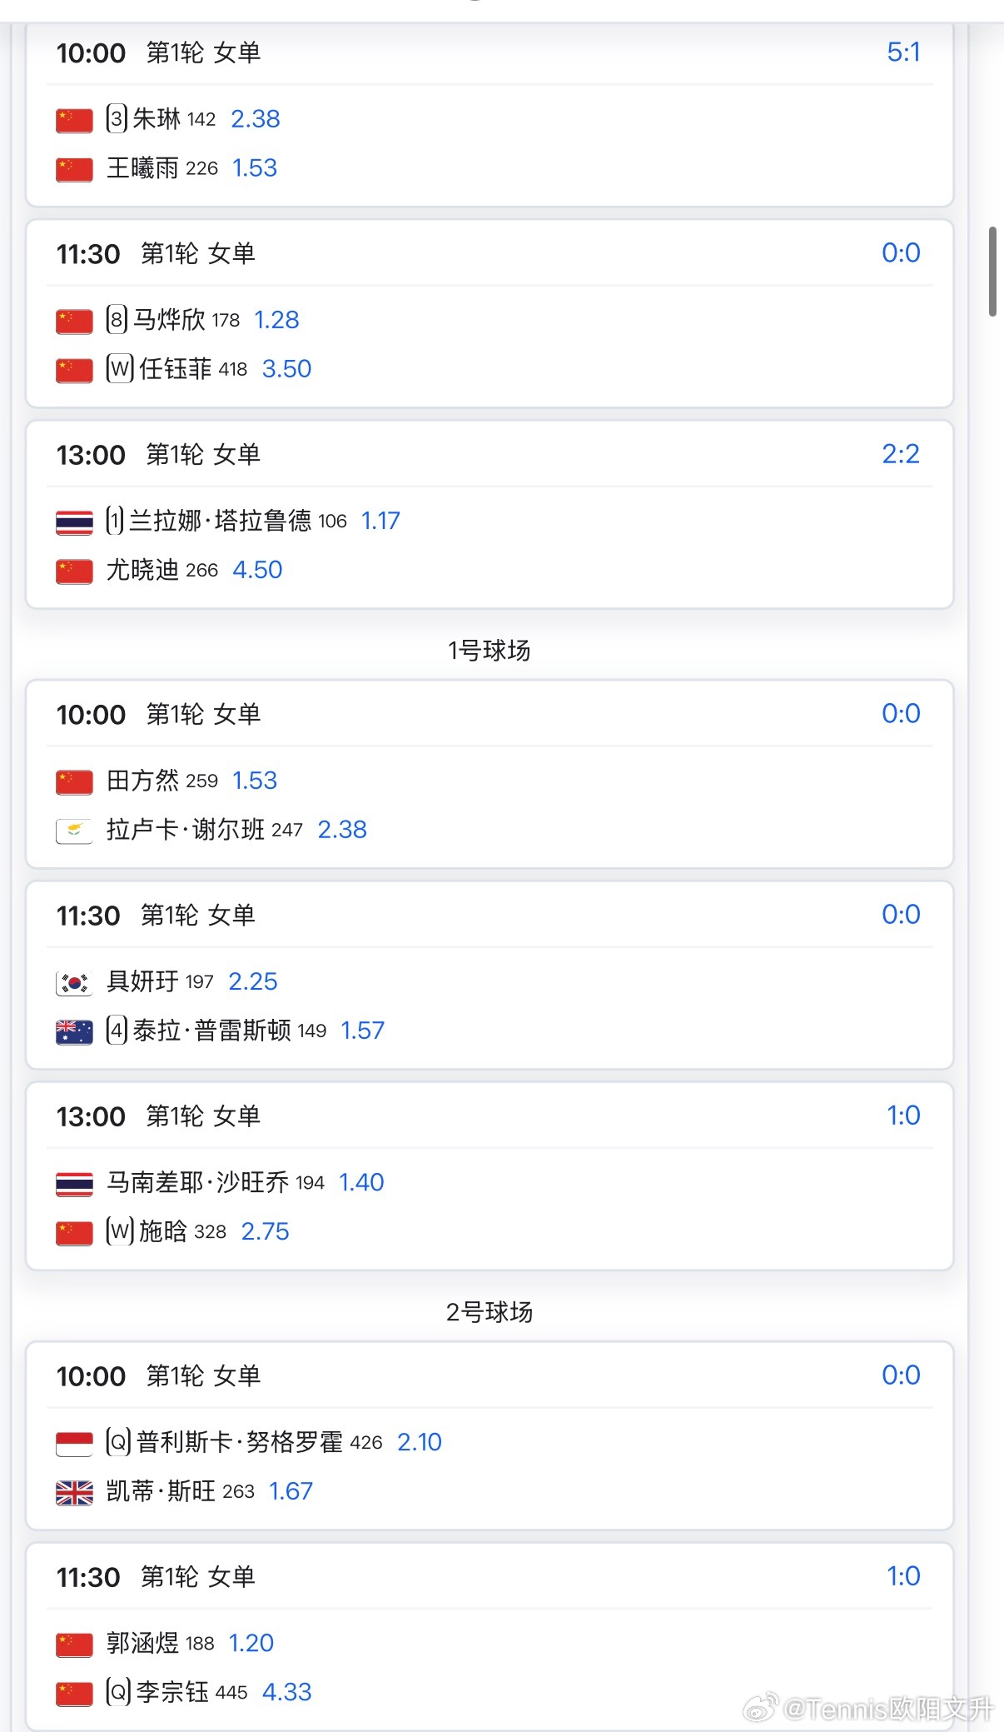This screenshot has width=1004, height=1732.
Task: Tap odds 4.50 for 尤晓迪
Action: click(257, 570)
